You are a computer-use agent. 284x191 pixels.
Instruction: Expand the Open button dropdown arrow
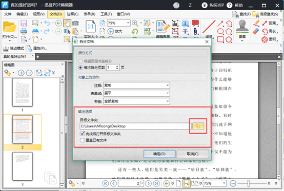[x=10, y=40]
